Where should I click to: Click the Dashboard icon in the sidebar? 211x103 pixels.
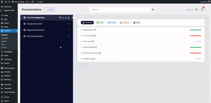[2, 7]
